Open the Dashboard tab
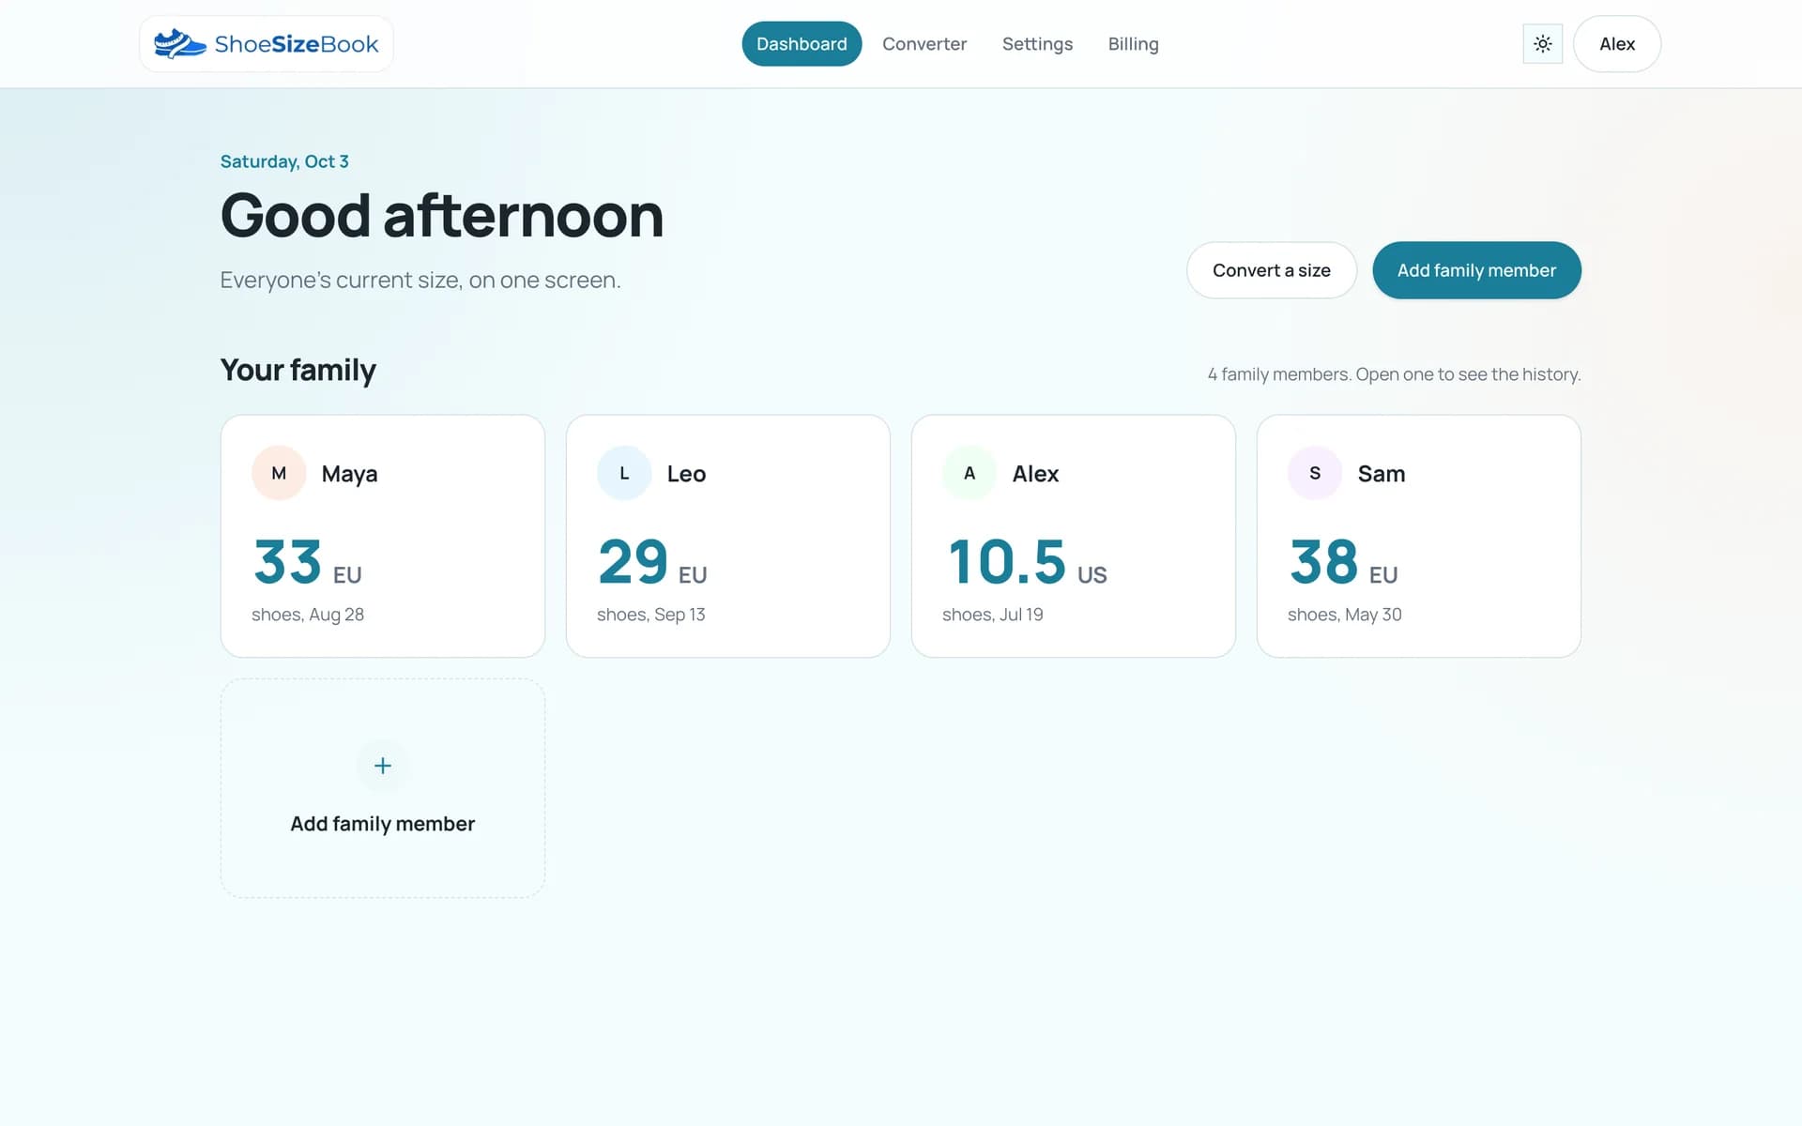 coord(802,44)
